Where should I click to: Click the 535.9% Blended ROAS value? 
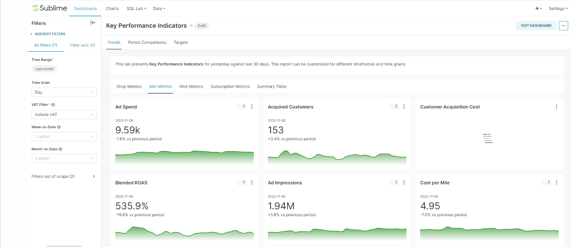point(132,206)
